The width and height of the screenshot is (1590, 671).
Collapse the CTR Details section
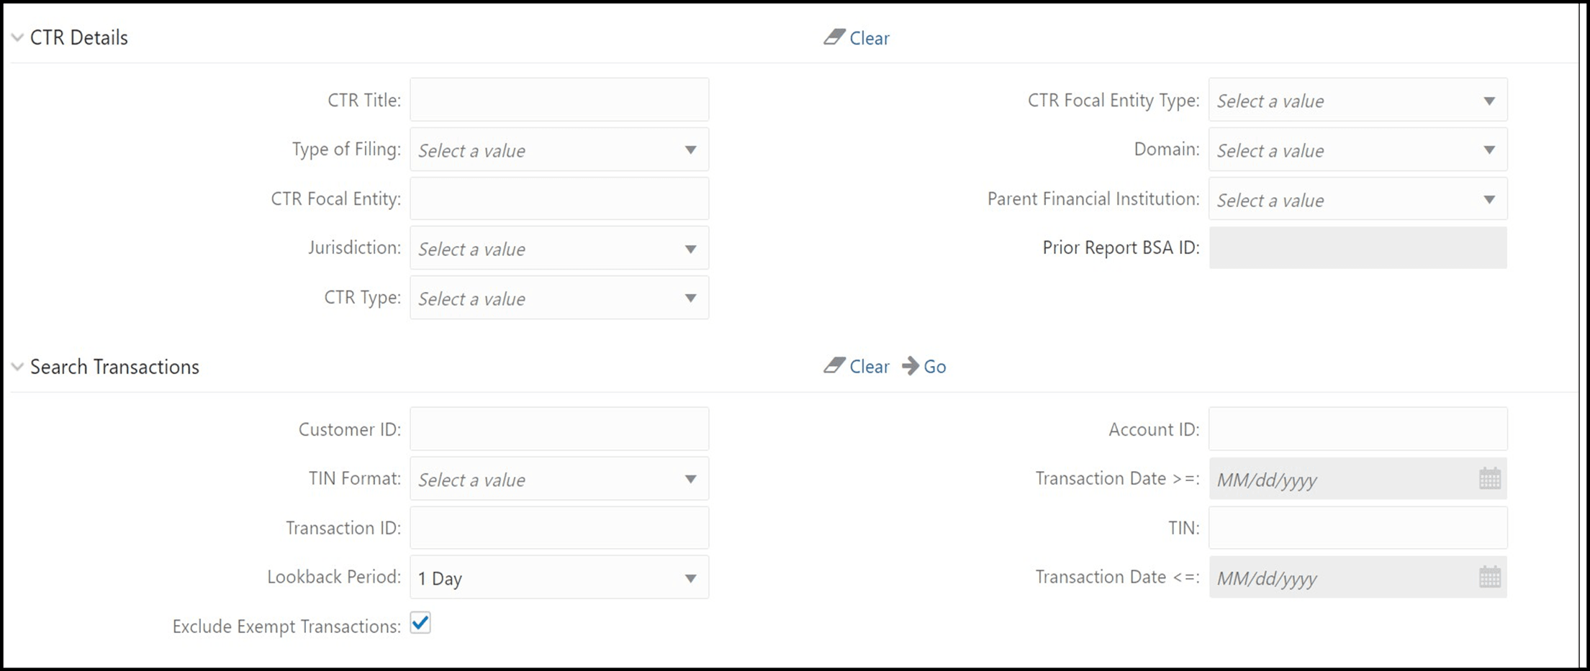tap(16, 37)
